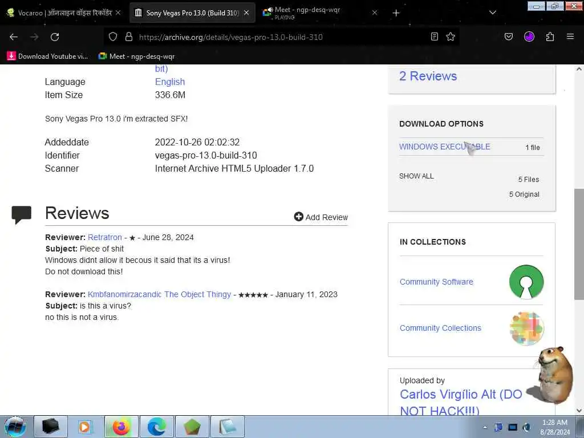Click the vertical page scrollbar thumb
This screenshot has height=438, width=584.
point(579,244)
